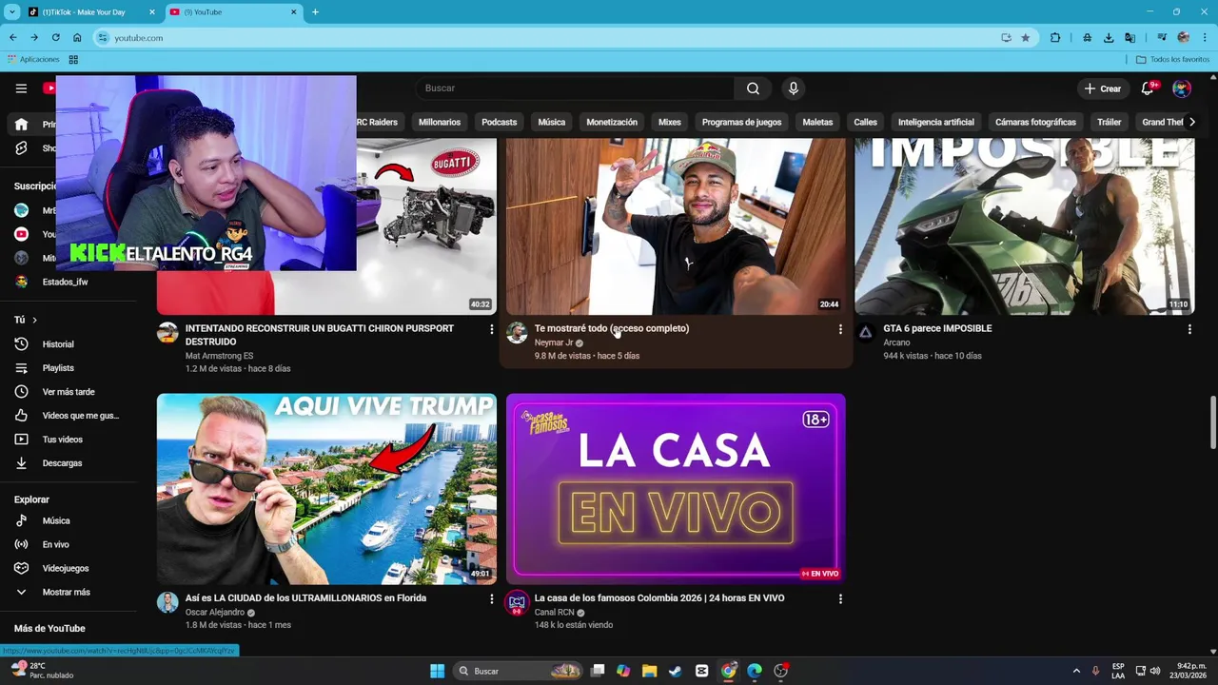1218x685 pixels.
Task: Select the Cámaras fotográficas chip
Action: [x=1035, y=122]
